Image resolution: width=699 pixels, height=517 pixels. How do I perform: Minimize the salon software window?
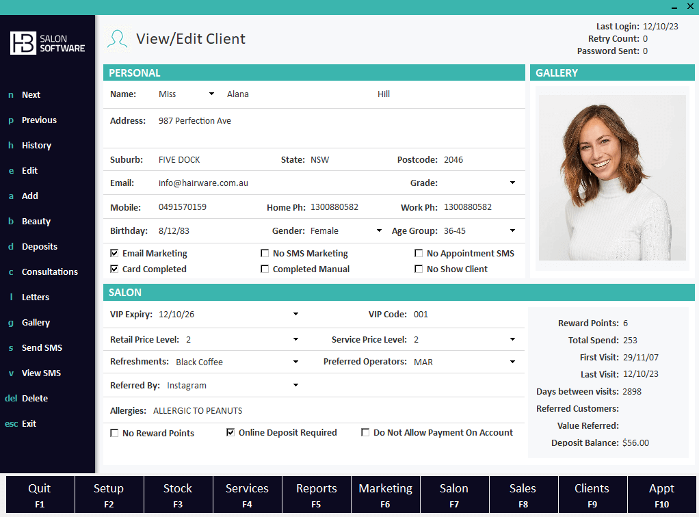[x=672, y=7]
